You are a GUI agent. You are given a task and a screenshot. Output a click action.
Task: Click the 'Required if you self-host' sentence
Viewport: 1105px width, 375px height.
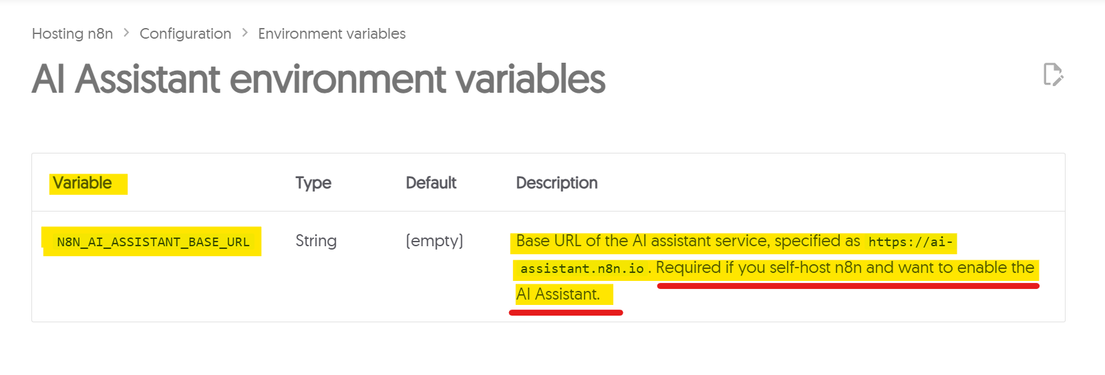click(844, 268)
